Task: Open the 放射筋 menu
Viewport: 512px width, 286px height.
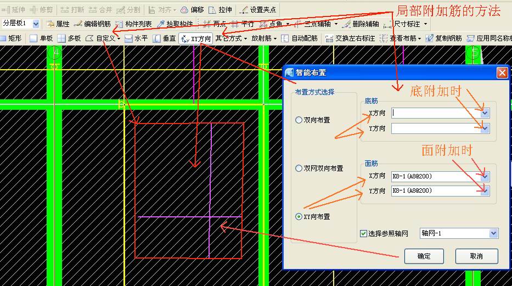Action: point(264,38)
